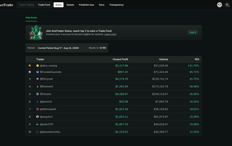The width and height of the screenshot is (232, 146).
Task: Open the Current Period dropdown selector
Action: click(59, 48)
